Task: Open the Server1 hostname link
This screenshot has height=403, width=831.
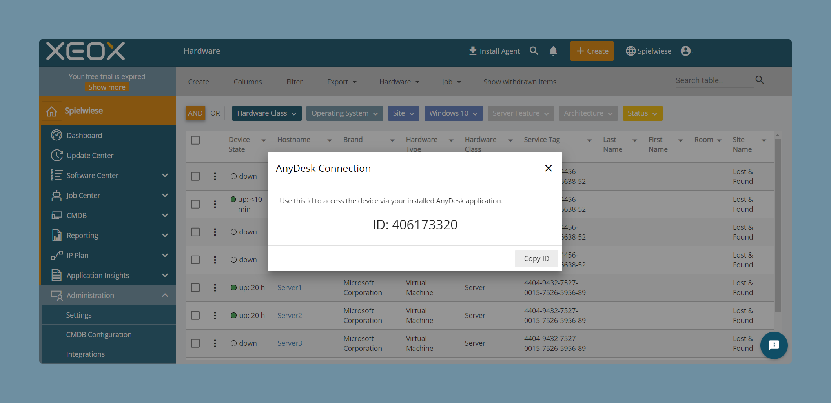Action: (x=290, y=288)
